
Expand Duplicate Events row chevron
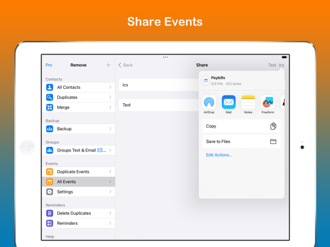point(110,172)
